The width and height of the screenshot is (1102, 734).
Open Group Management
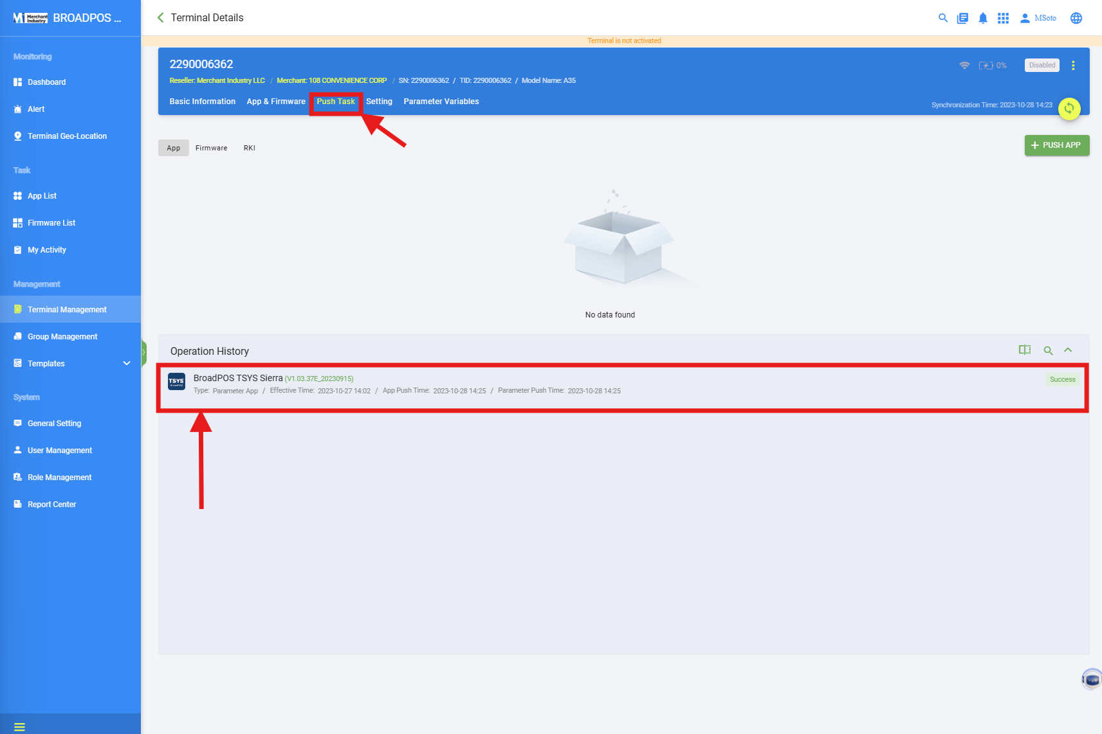tap(70, 337)
